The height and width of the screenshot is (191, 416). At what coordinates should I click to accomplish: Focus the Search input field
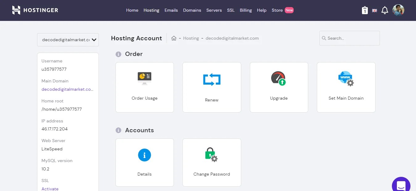[x=350, y=38]
